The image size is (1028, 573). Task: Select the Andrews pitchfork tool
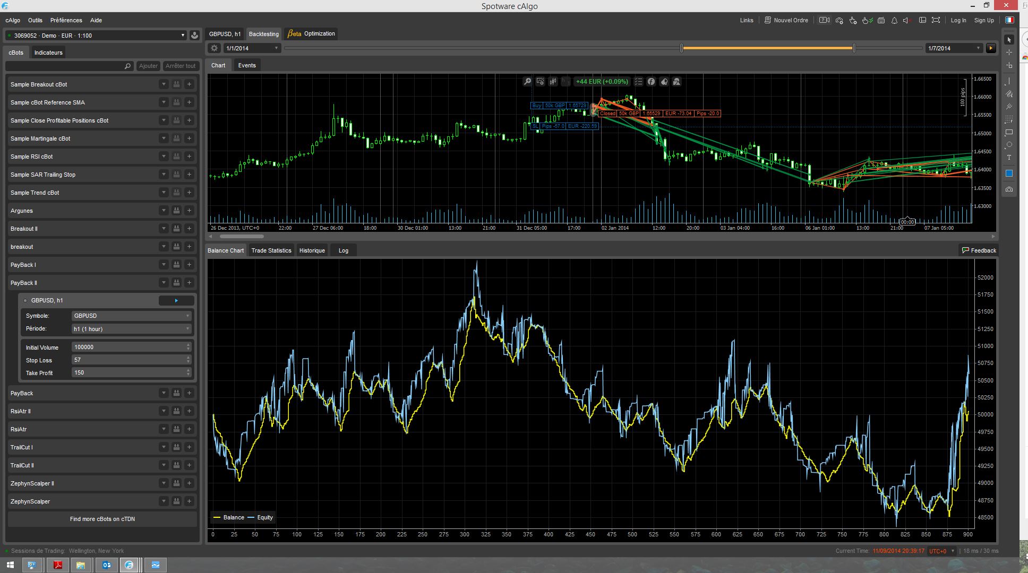pyautogui.click(x=1009, y=107)
